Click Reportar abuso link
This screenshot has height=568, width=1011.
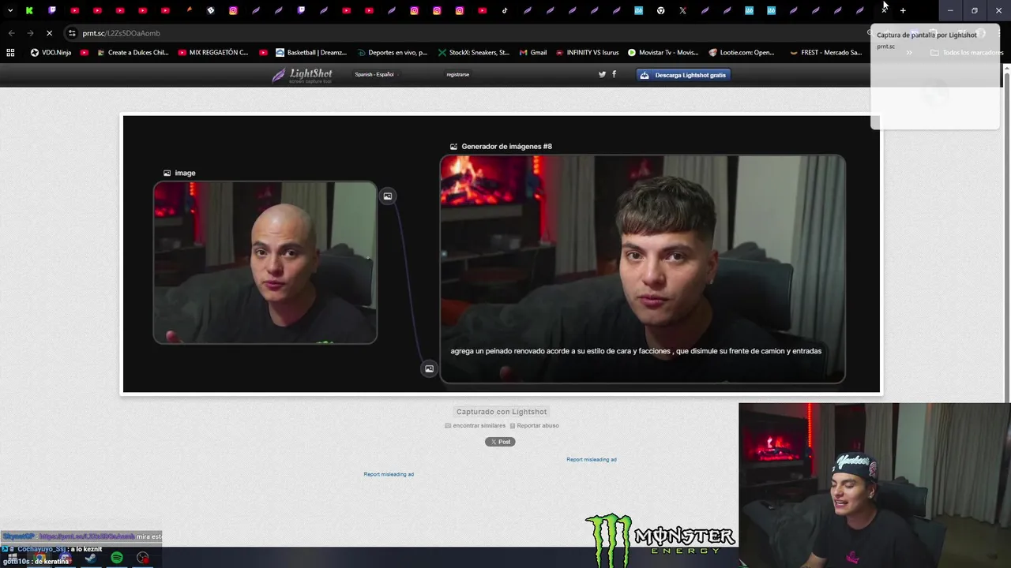tap(534, 426)
